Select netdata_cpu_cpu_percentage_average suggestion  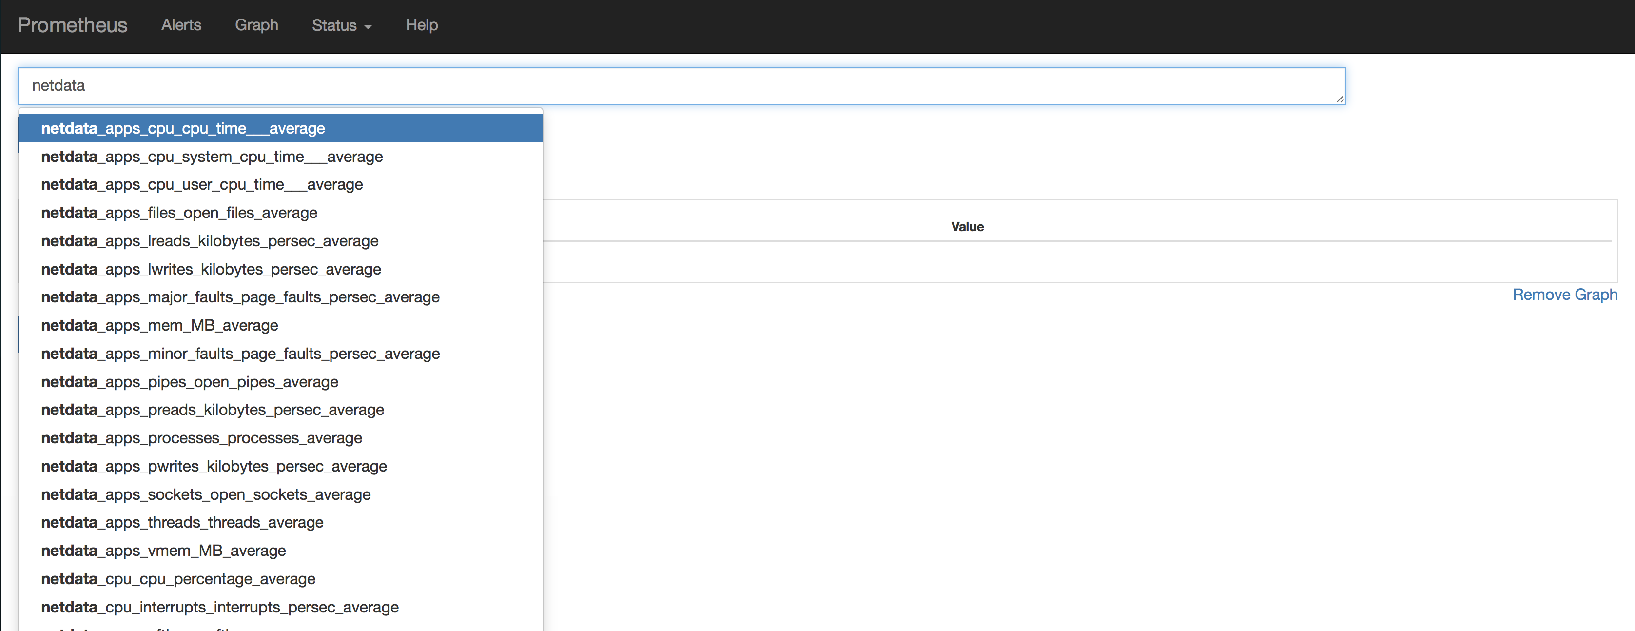click(178, 579)
